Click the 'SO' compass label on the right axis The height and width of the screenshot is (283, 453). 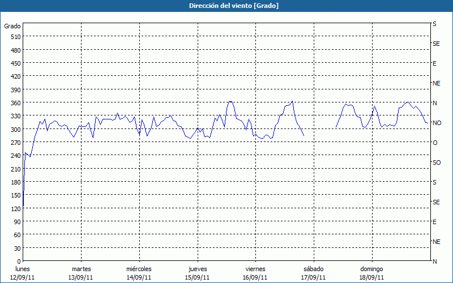(x=437, y=162)
